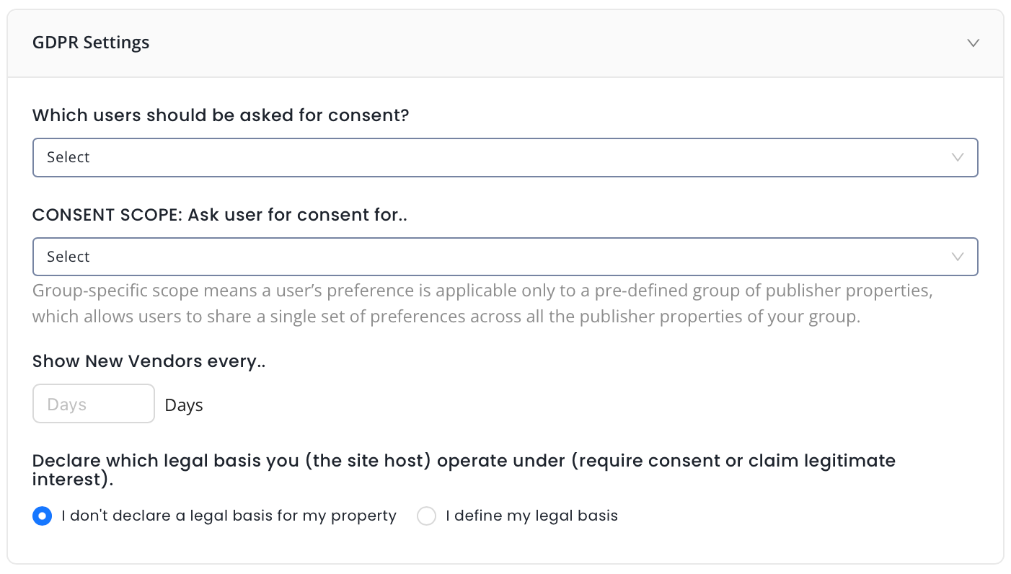Click the 'Show New Vendors every..' label
Screen dimensions: 1011x574
(x=149, y=362)
